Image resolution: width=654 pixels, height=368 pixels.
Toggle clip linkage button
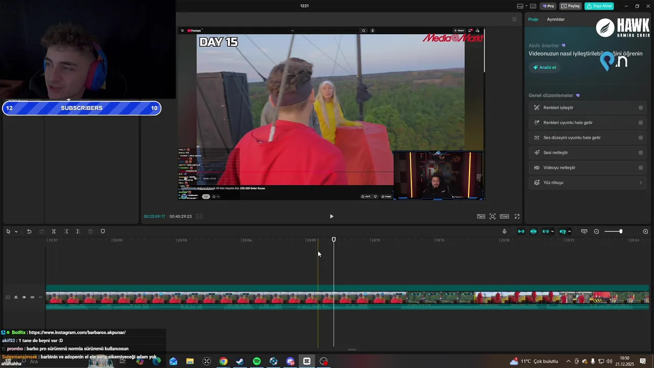(545, 232)
